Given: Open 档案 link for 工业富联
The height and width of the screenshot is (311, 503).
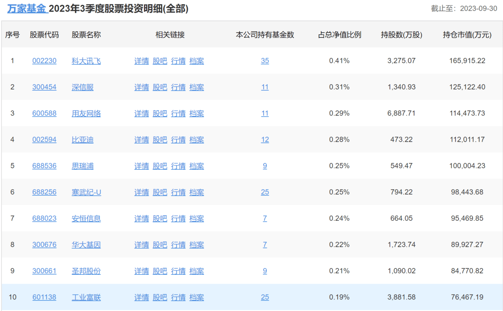Looking at the screenshot, I should 197,297.
